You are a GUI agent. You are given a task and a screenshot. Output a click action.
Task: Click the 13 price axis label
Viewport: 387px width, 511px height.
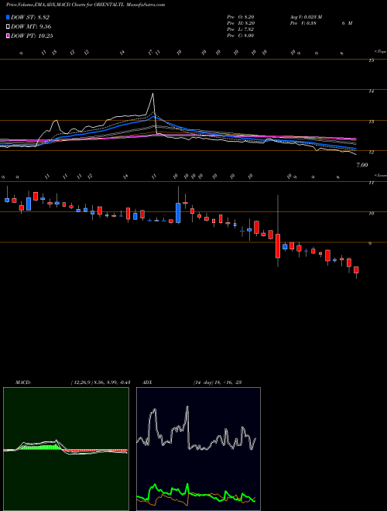pyautogui.click(x=371, y=122)
